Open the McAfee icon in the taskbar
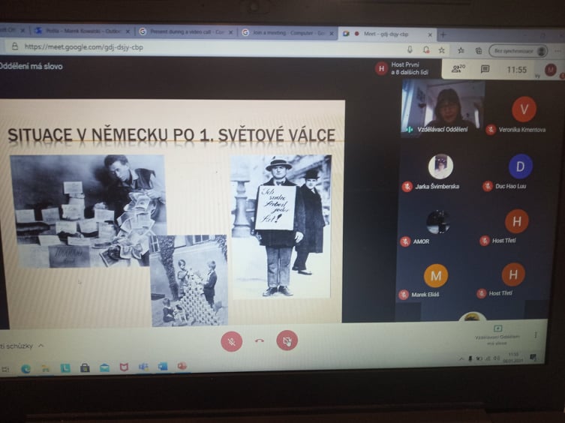 click(x=124, y=367)
